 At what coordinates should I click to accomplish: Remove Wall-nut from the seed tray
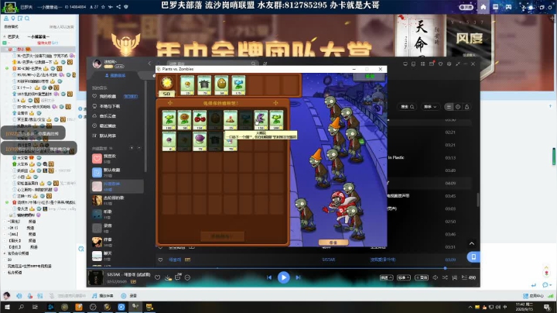(221, 85)
